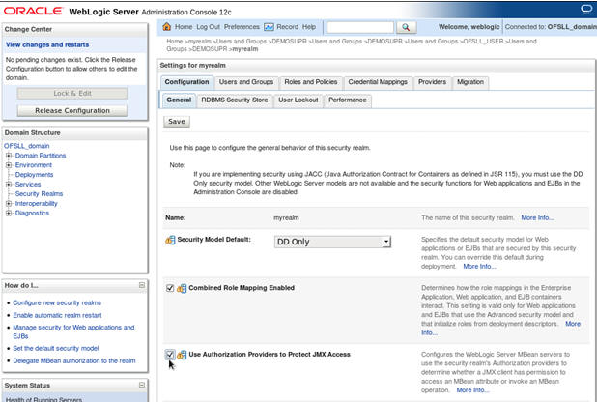
Task: Click the icon beside Combined Role Mapping Enabled
Action: 182,288
